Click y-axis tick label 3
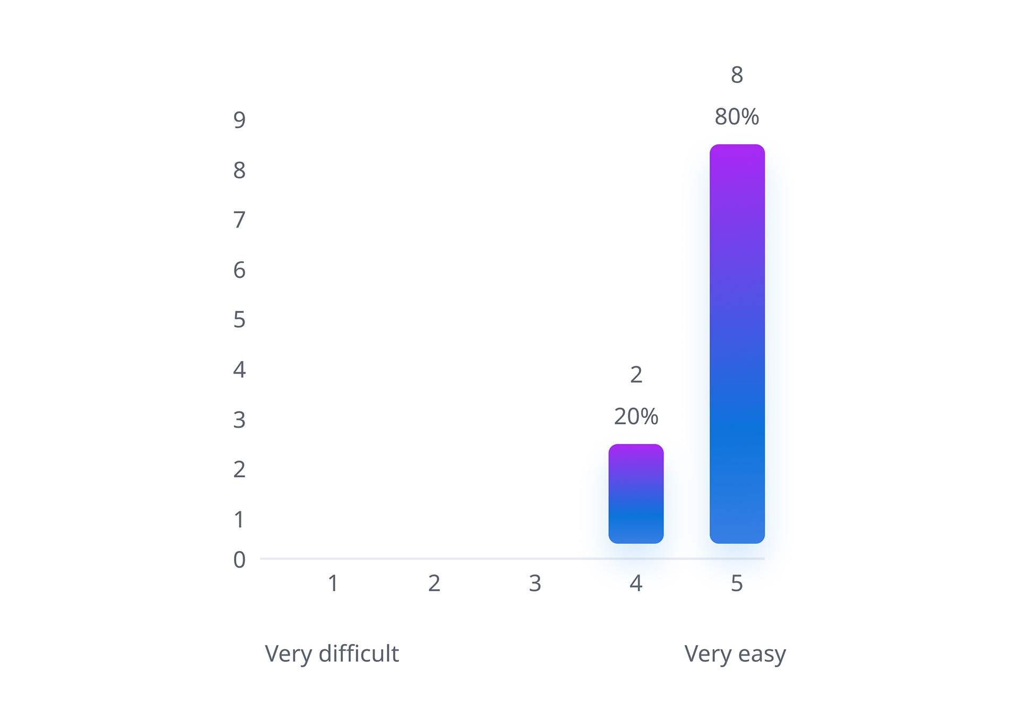Viewport: 1019px width, 724px height. pos(239,420)
